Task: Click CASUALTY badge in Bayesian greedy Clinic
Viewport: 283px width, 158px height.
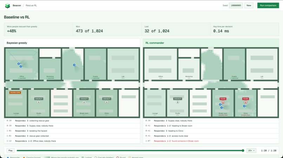Action: coord(107,99)
